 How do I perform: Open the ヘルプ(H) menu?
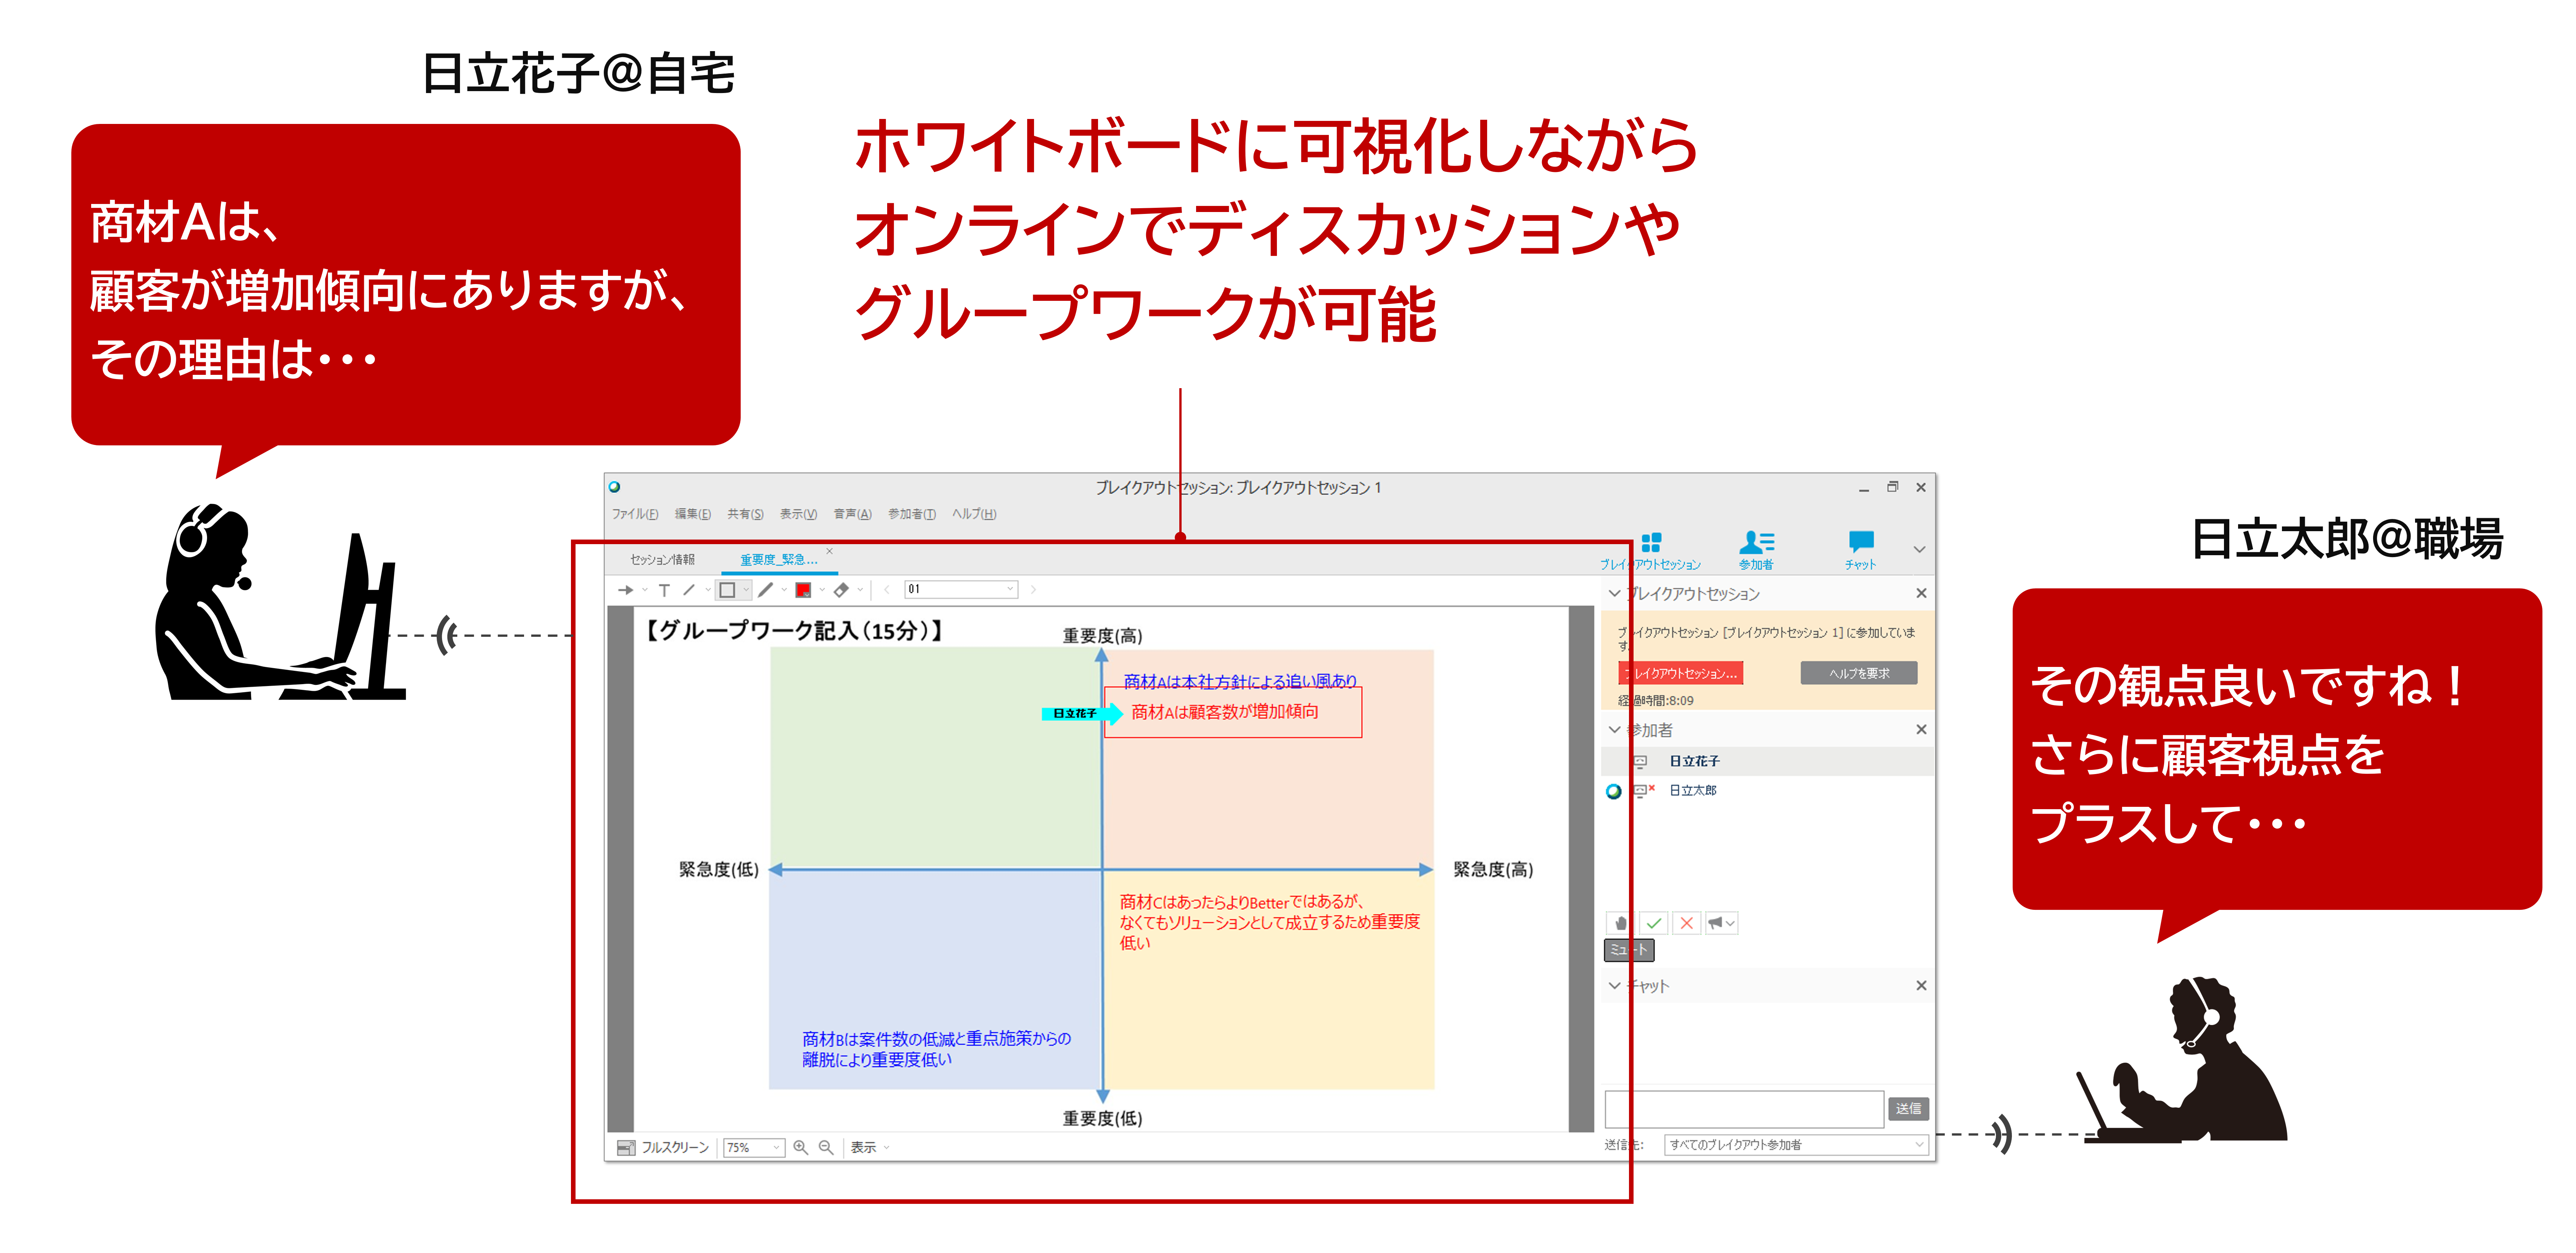(x=974, y=514)
